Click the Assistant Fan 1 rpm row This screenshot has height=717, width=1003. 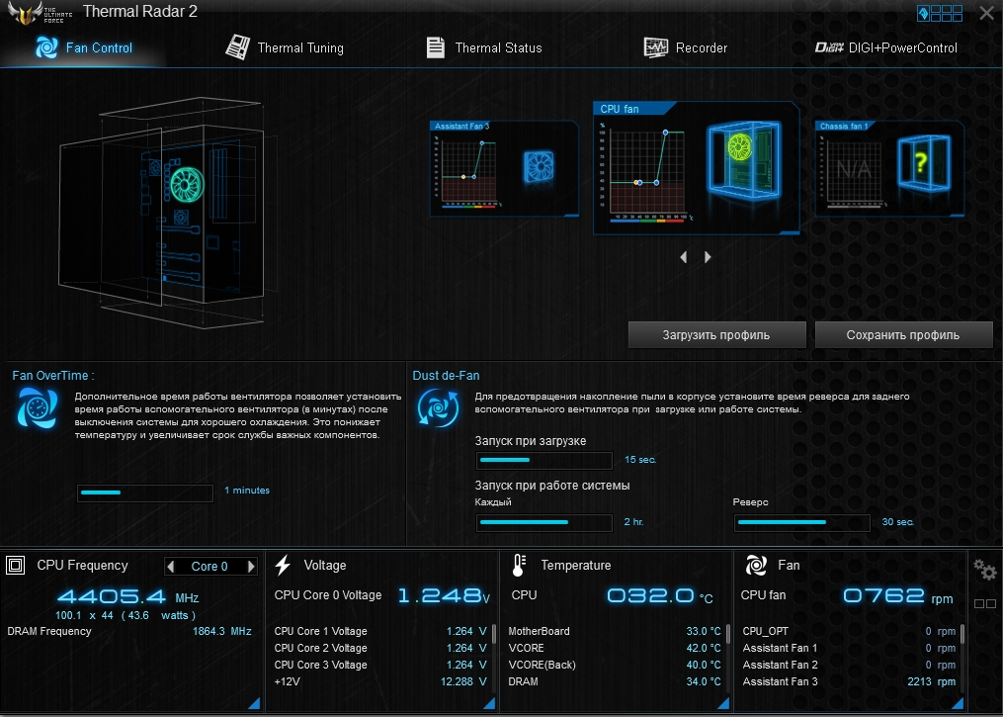click(x=849, y=648)
